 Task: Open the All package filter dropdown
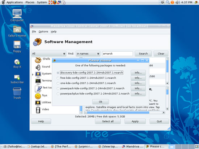(x=49, y=54)
